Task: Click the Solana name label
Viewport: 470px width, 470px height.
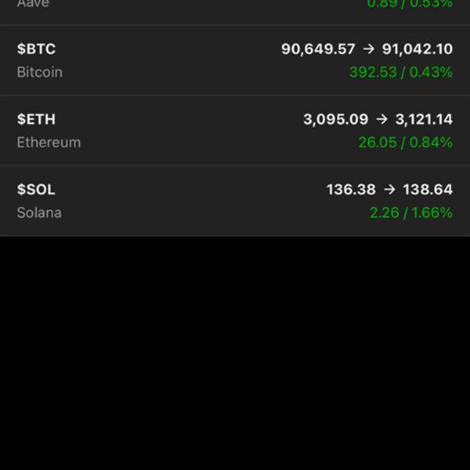Action: [x=39, y=213]
